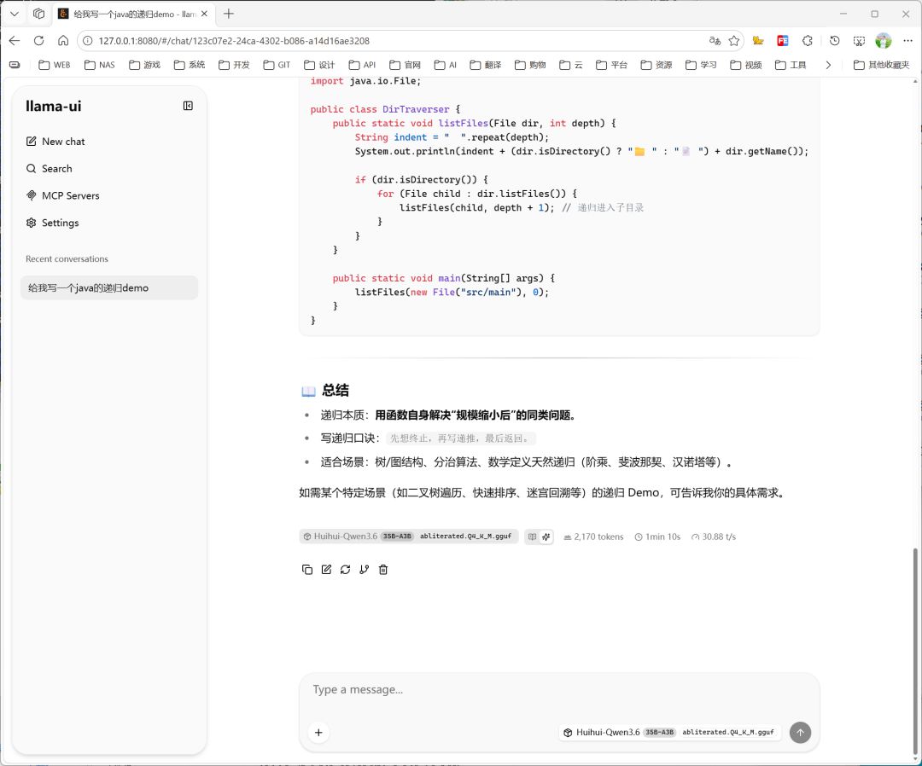Open the 视频 bookmarks folder

pyautogui.click(x=746, y=65)
